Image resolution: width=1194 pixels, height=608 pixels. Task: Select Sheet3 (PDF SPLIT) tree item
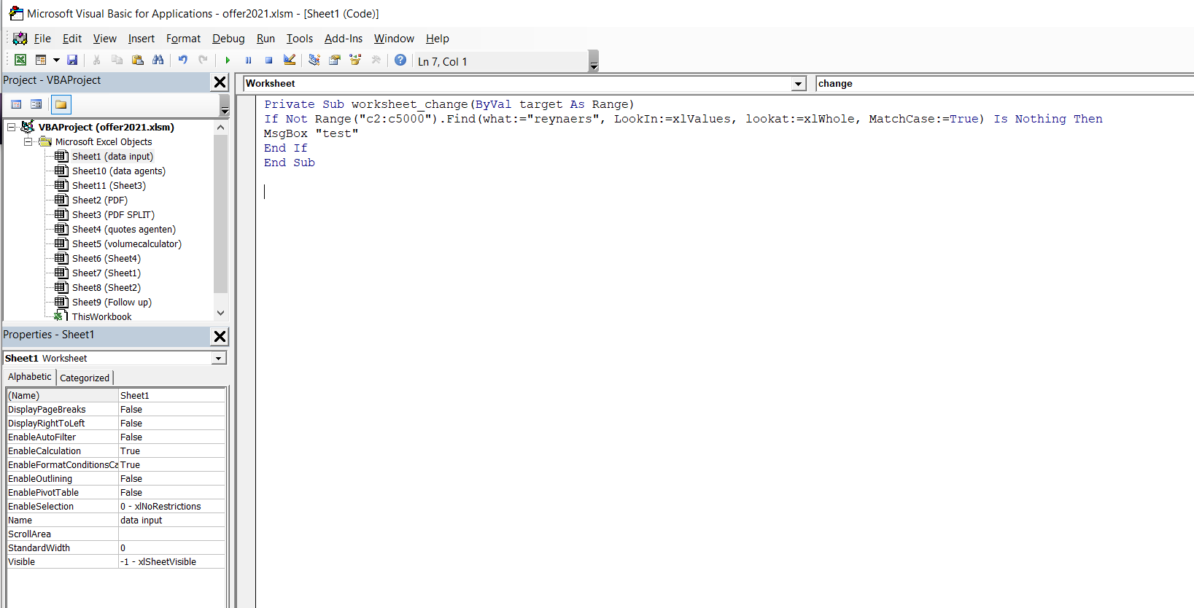coord(113,214)
